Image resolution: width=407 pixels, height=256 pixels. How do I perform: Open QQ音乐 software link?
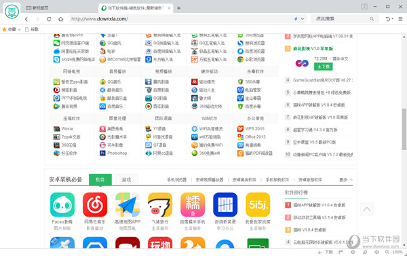[x=114, y=82]
